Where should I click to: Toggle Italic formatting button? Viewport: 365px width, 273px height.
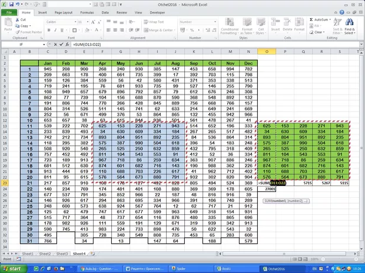point(55,30)
